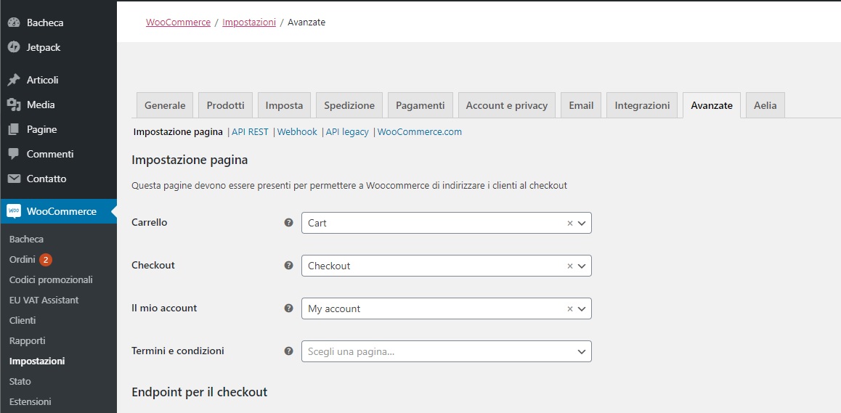Screen dimensions: 841x413
Task: Click the Pagine icon in sidebar
Action: tap(14, 129)
